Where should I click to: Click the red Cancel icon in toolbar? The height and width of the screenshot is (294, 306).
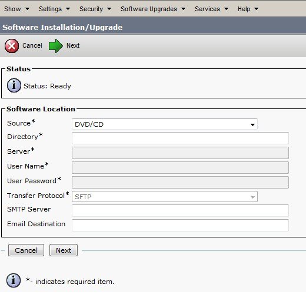click(12, 46)
